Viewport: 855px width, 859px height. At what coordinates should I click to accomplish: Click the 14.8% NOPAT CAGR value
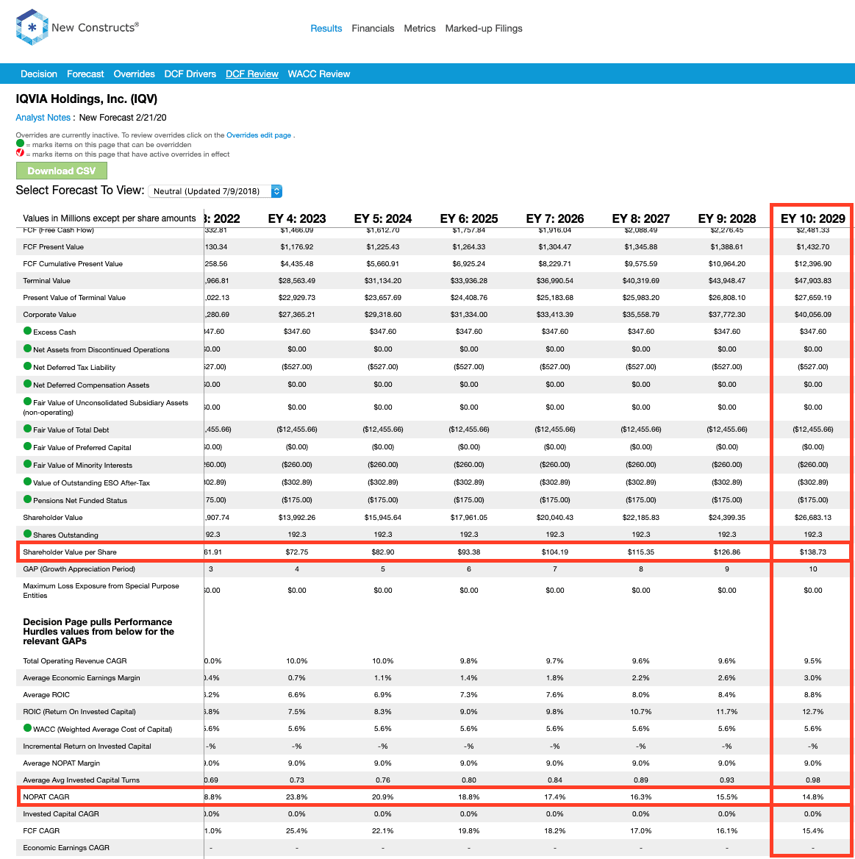pyautogui.click(x=813, y=797)
